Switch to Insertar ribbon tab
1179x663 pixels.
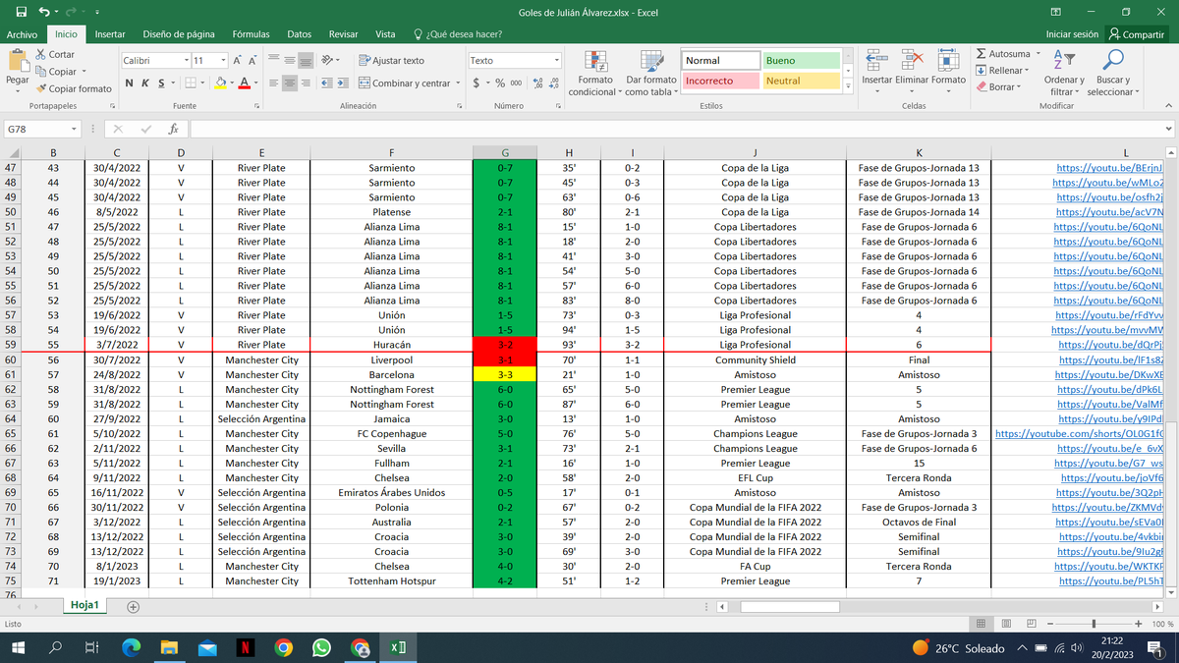click(109, 34)
